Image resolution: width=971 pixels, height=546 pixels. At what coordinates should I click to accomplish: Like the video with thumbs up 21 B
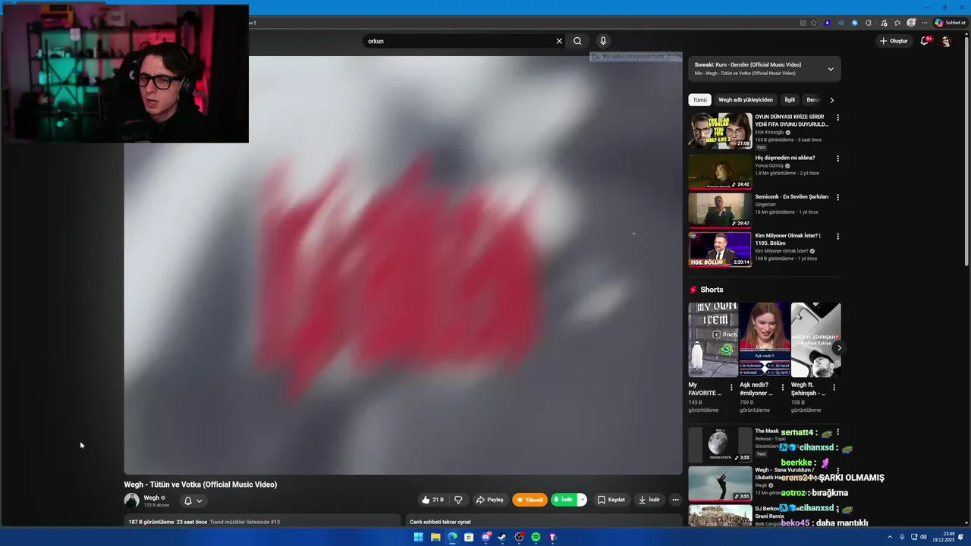[x=432, y=500]
